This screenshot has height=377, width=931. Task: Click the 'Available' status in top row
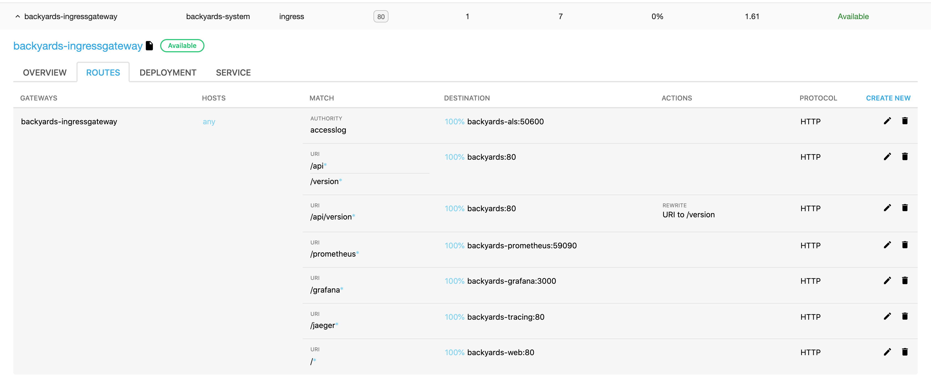[853, 17]
